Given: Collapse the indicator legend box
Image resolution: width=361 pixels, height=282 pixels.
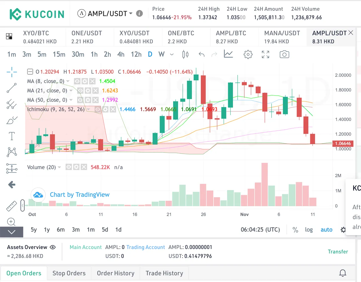Looking at the screenshot, I should (30, 72).
